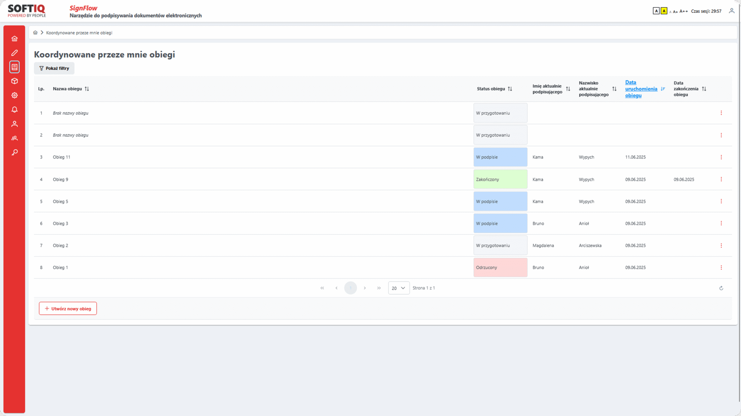This screenshot has height=416, width=741.
Task: Open settings gear in sidebar
Action: click(x=15, y=95)
